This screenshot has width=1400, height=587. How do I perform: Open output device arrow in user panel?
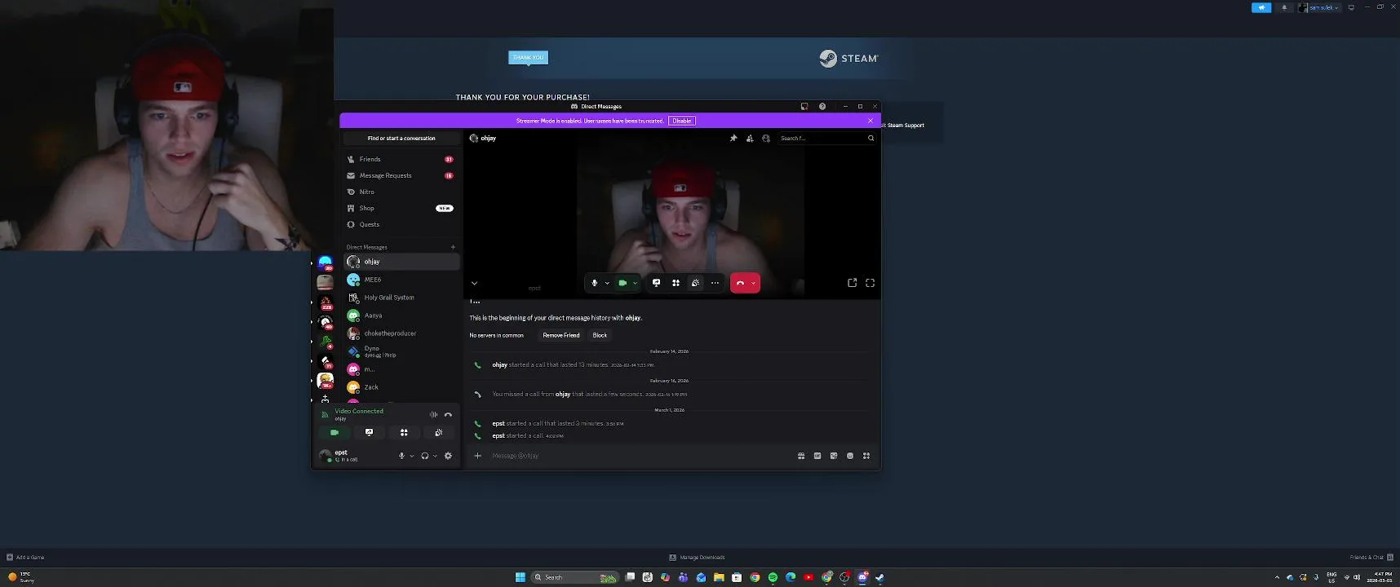[435, 456]
